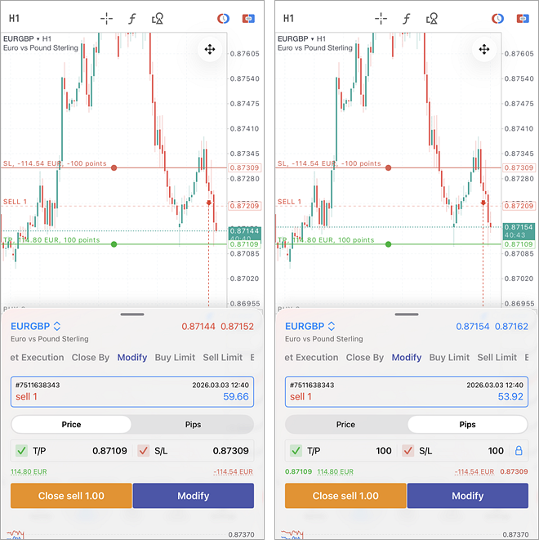Switch to Buy Limit tab, right panel
Image resolution: width=539 pixels, height=540 pixels.
pyautogui.click(x=449, y=358)
